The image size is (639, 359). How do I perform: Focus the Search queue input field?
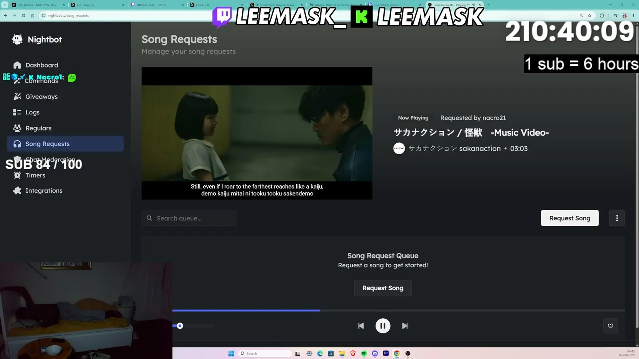point(189,218)
